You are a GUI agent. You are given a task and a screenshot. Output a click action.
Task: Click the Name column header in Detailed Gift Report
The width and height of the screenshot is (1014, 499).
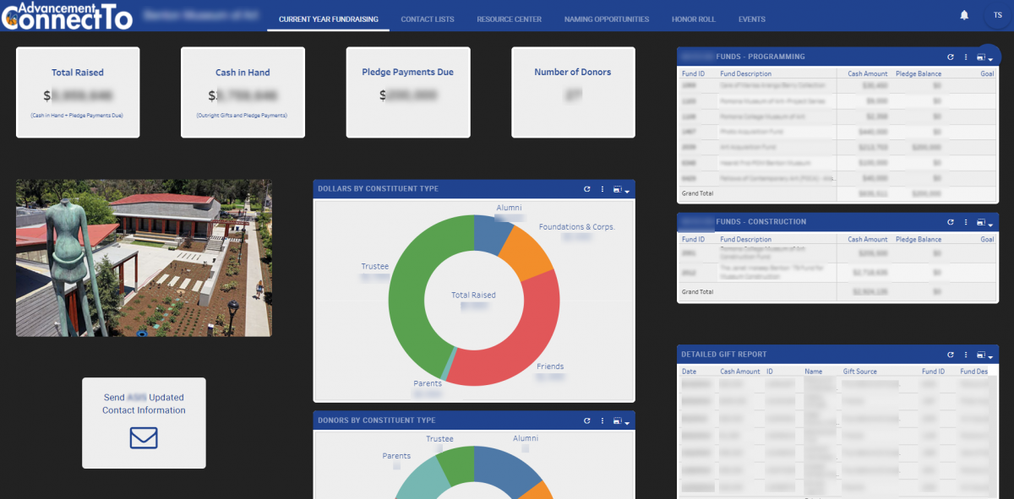813,372
